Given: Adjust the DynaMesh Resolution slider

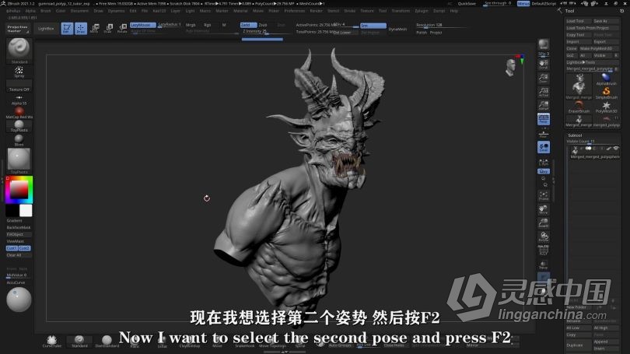Looking at the screenshot, I should pyautogui.click(x=442, y=25).
